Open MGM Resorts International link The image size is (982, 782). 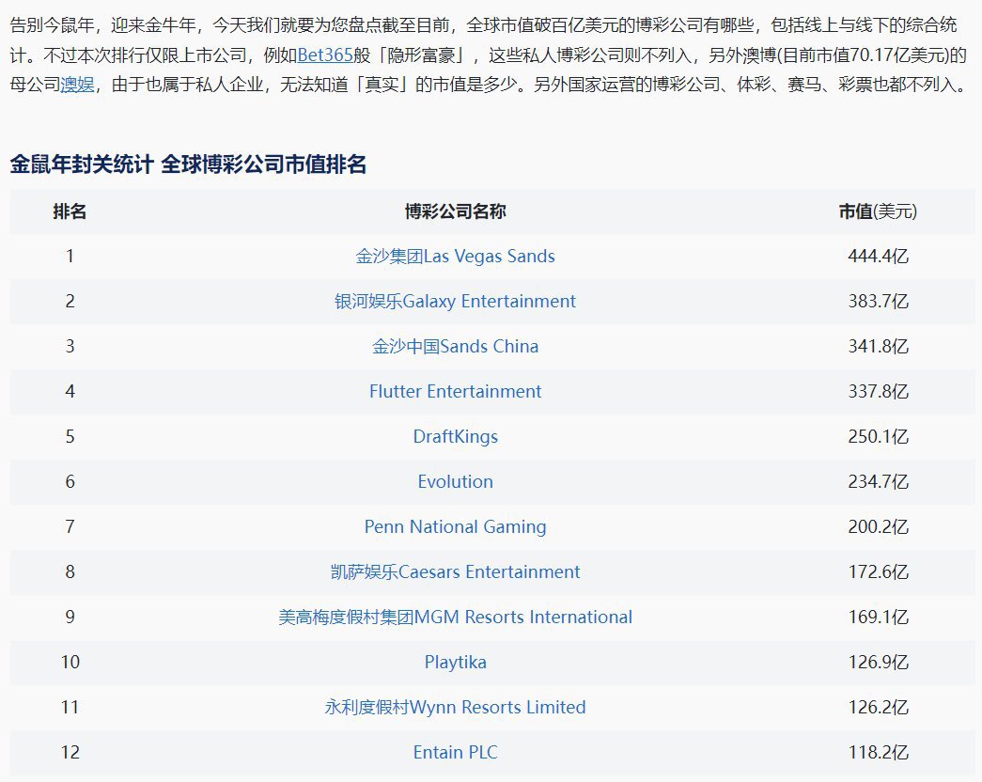click(x=456, y=618)
